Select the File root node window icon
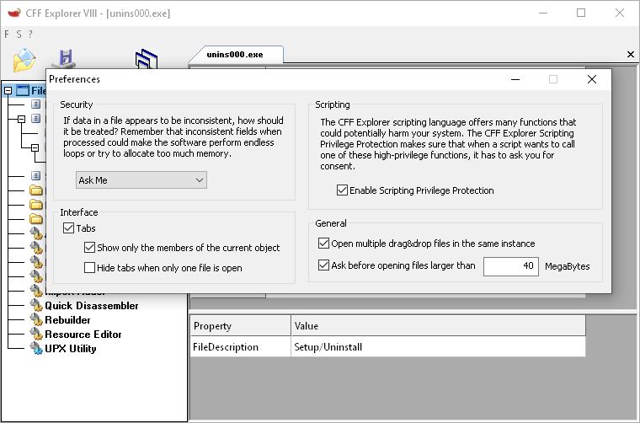The height and width of the screenshot is (423, 640). click(23, 90)
